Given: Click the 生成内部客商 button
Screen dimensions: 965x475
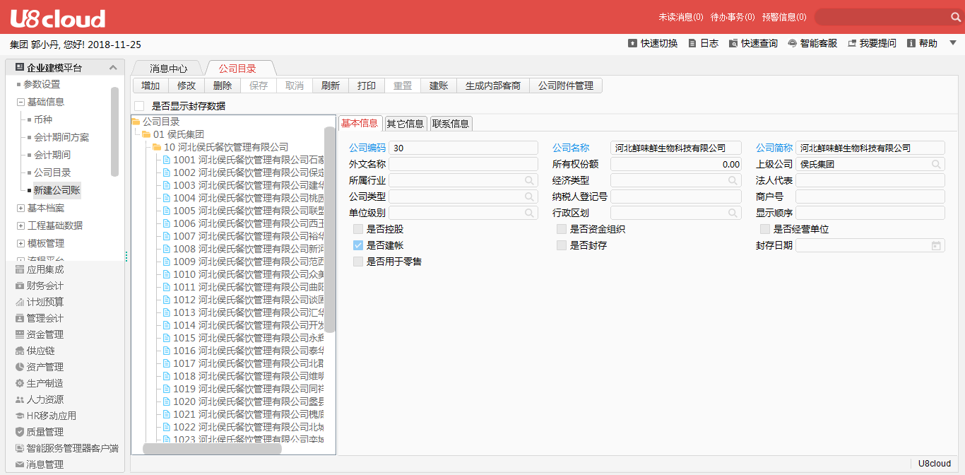Looking at the screenshot, I should click(493, 86).
